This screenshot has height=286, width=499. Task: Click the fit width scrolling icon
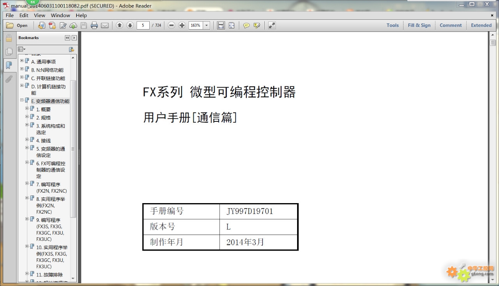pyautogui.click(x=221, y=25)
